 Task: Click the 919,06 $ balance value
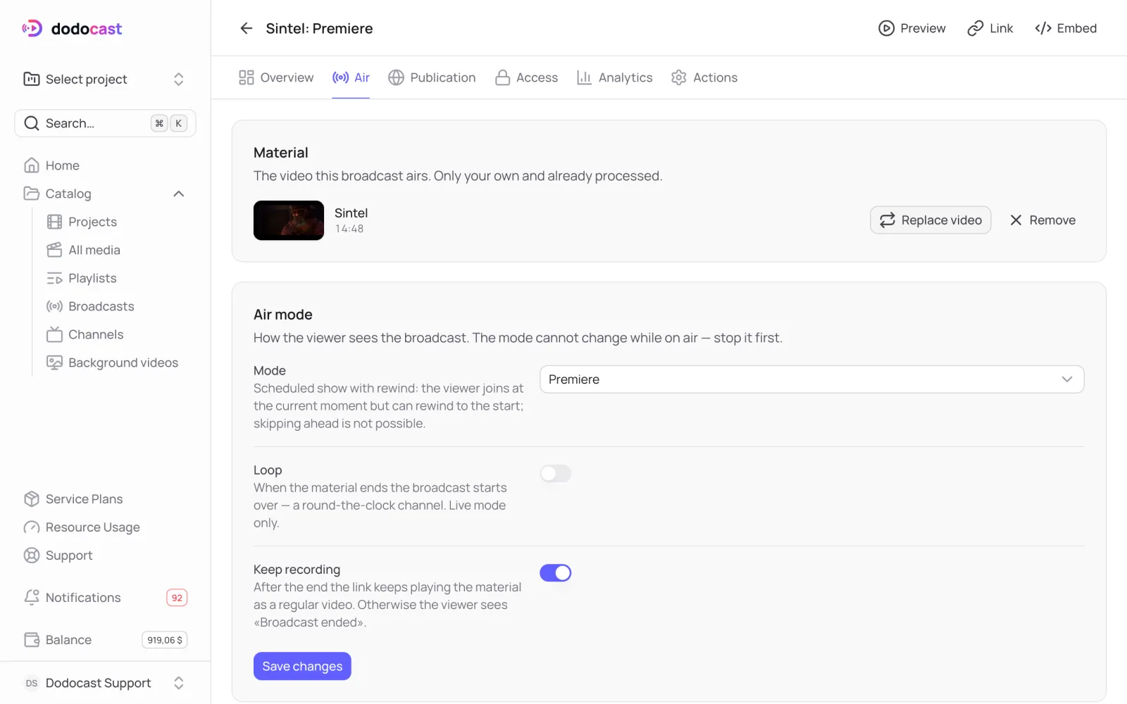click(165, 640)
